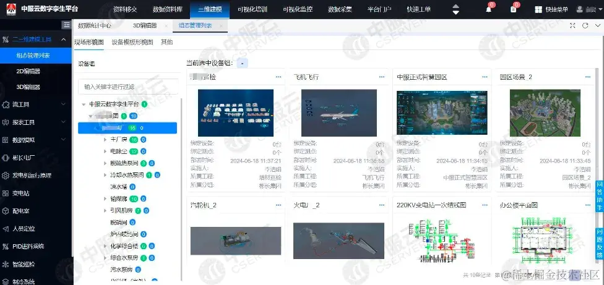Expand the 输煤廊 tree node
The width and height of the screenshot is (604, 285).
[105, 199]
